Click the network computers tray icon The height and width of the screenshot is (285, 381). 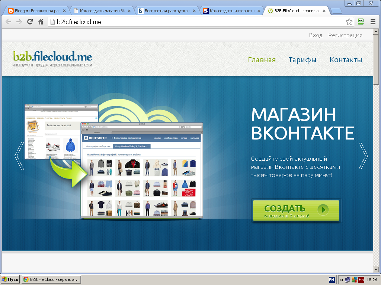pos(348,280)
